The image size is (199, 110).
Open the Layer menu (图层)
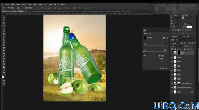pos(24,5)
